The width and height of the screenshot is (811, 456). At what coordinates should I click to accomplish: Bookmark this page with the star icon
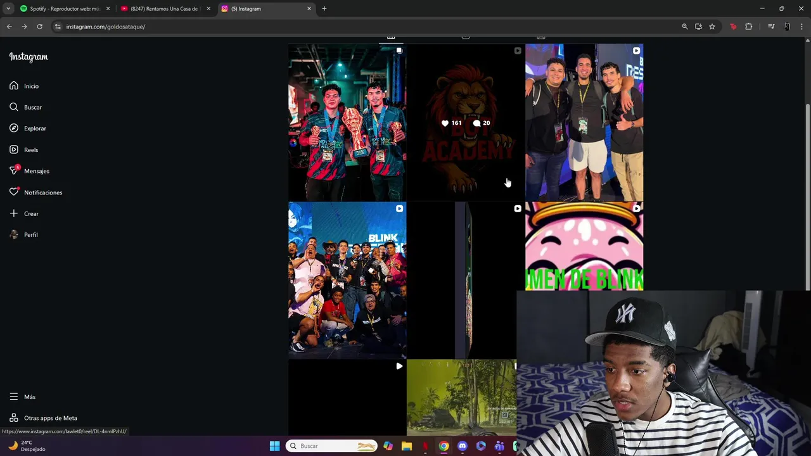pos(712,27)
